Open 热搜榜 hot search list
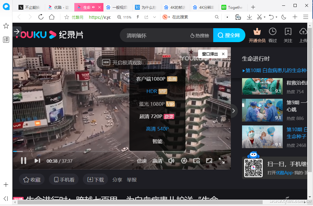Image resolution: width=313 pixels, height=206 pixels. (200, 35)
